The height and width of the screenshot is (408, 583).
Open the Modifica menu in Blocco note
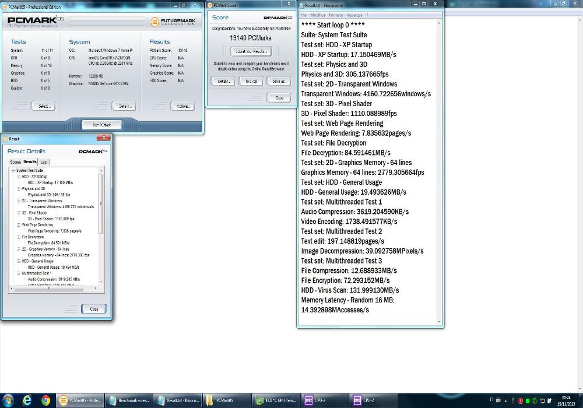pyautogui.click(x=318, y=15)
